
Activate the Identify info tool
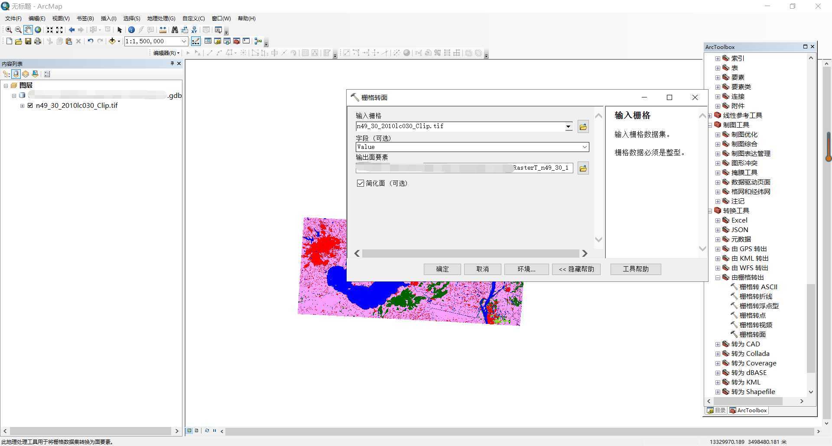pos(131,30)
